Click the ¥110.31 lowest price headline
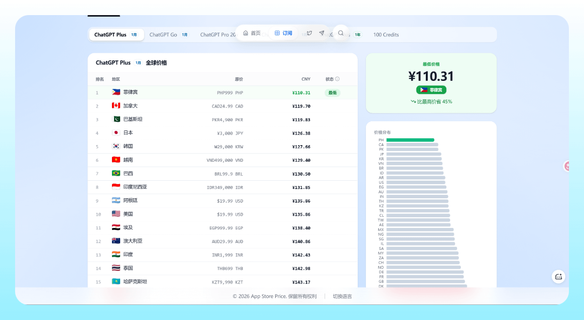The height and width of the screenshot is (320, 584). pos(431,76)
